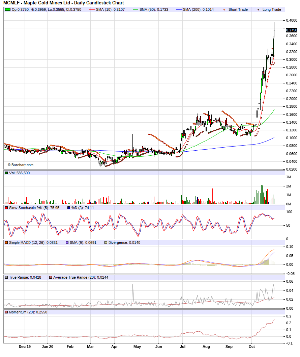300x357 pixels.
Task: Click the latest candlestick near 0.3750
Action: tap(274, 30)
